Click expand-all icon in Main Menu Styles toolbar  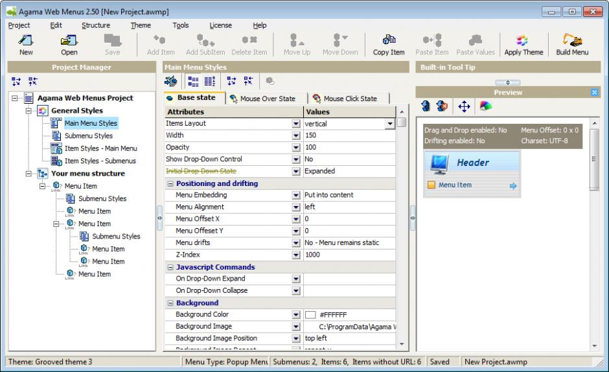(231, 81)
